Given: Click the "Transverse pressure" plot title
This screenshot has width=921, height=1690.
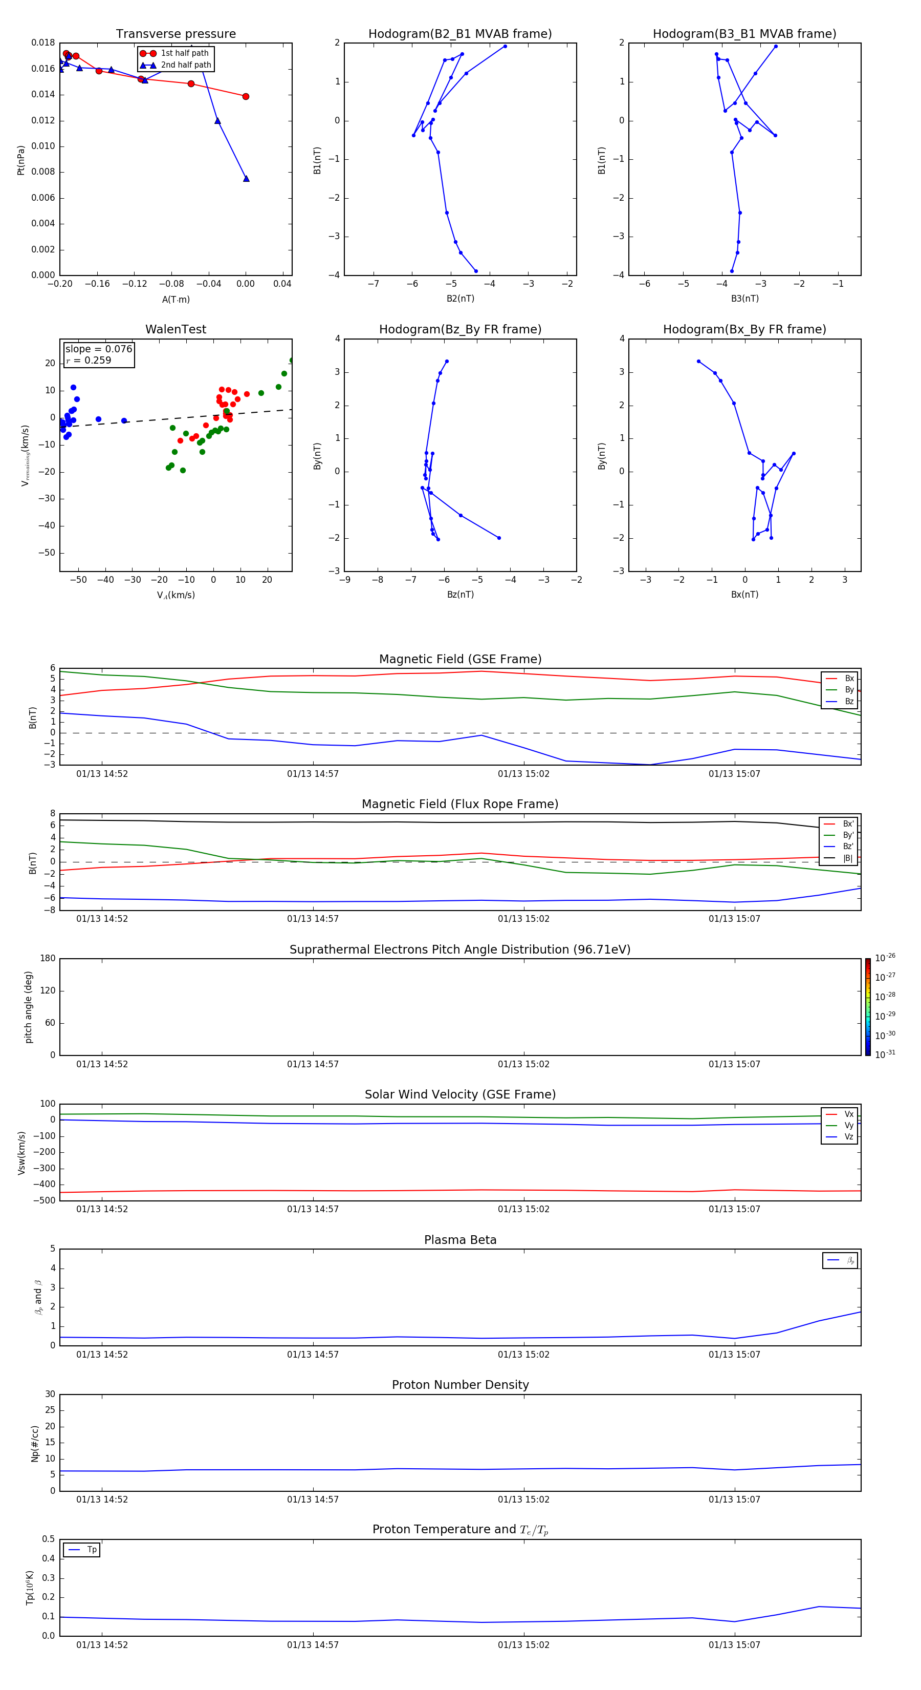Looking at the screenshot, I should [x=176, y=34].
